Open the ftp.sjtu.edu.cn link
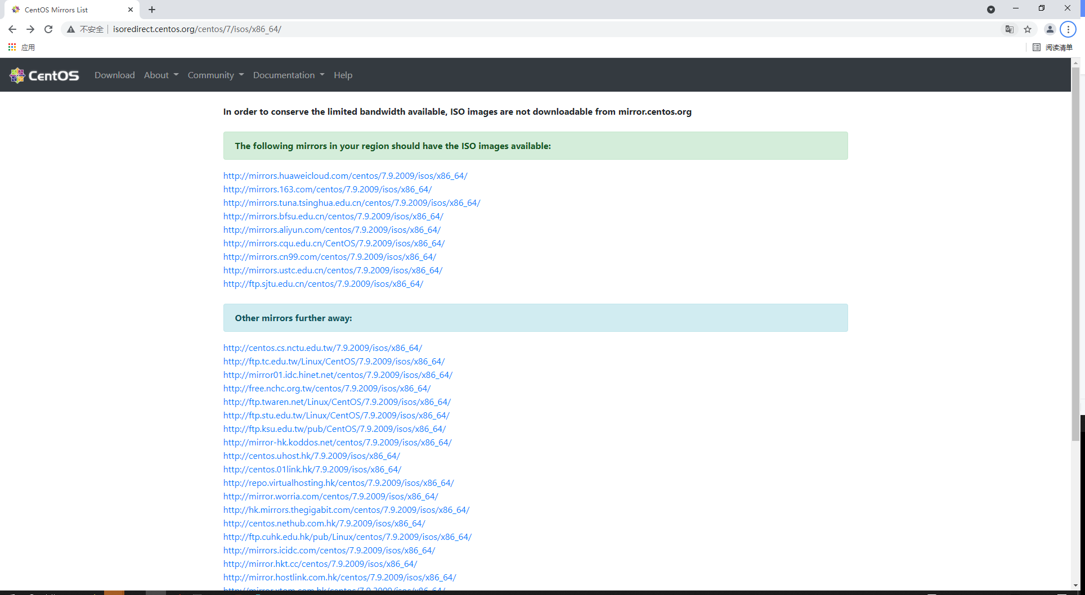The height and width of the screenshot is (595, 1085). pyautogui.click(x=323, y=284)
